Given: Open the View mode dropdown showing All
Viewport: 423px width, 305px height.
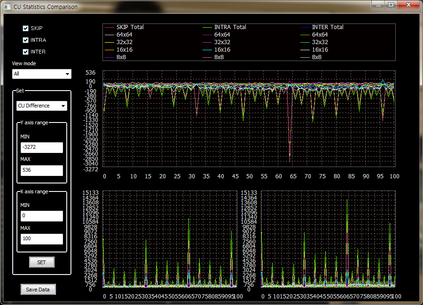Looking at the screenshot, I should [x=41, y=74].
